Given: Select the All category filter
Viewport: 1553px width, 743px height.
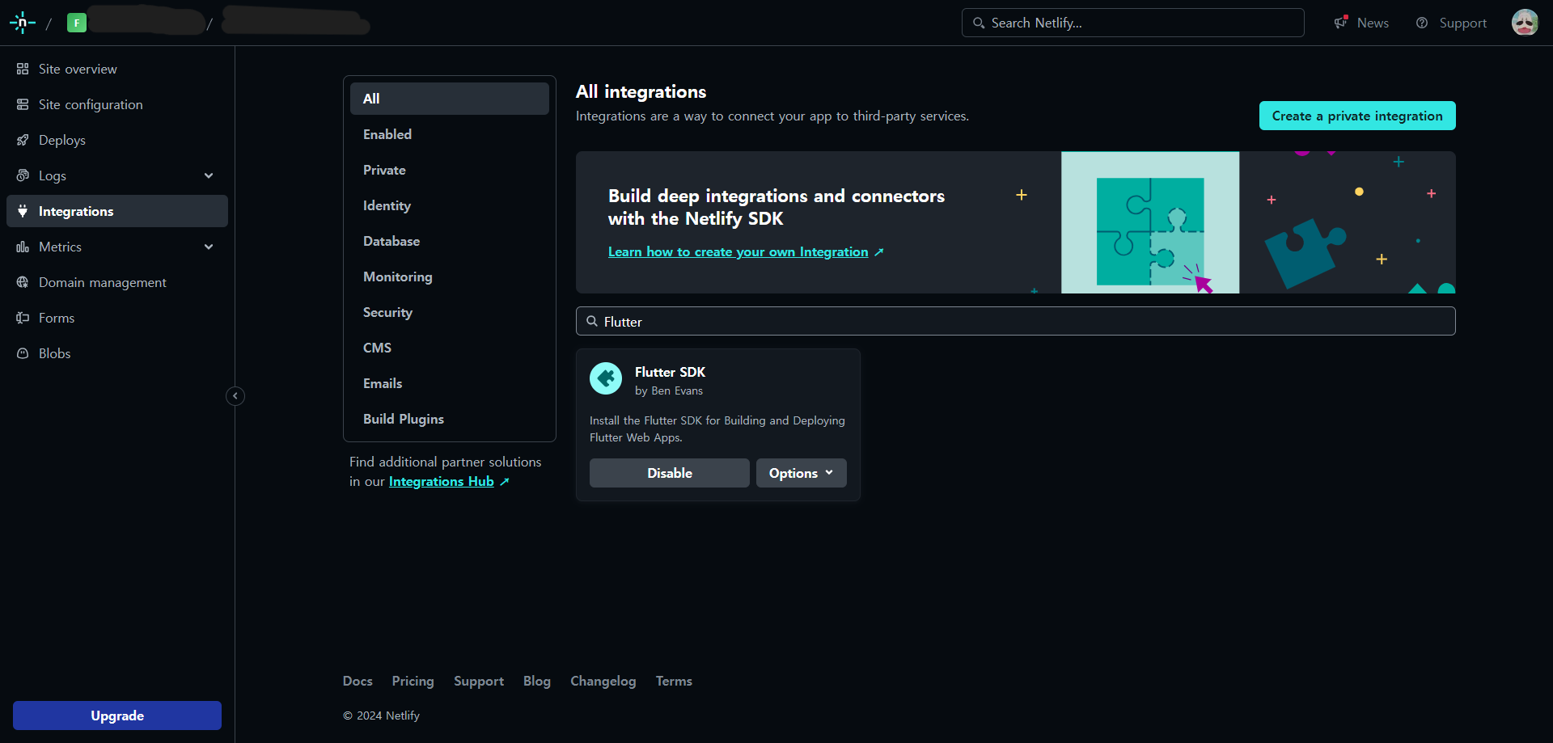Looking at the screenshot, I should point(450,99).
